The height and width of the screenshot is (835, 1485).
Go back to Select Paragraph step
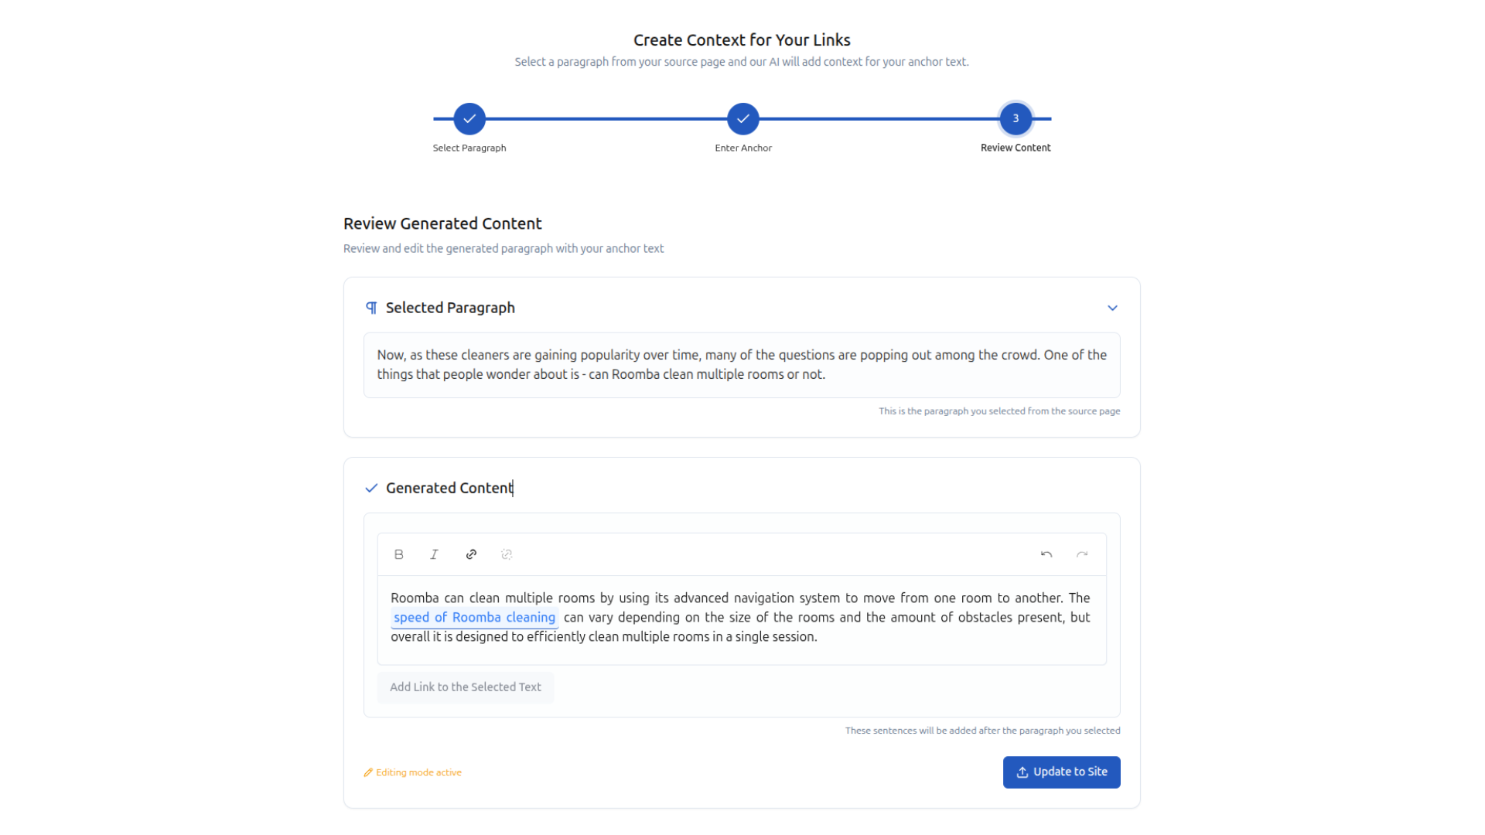click(x=469, y=119)
